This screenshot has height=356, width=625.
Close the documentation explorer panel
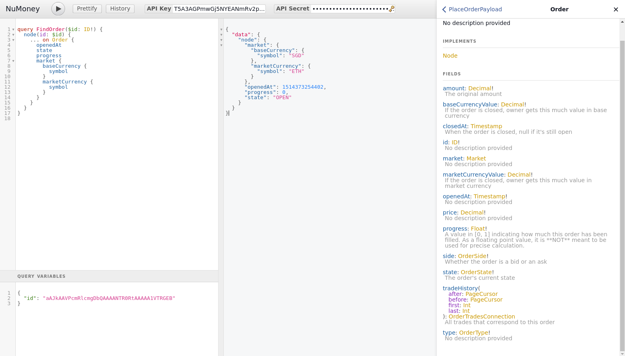coord(616,9)
